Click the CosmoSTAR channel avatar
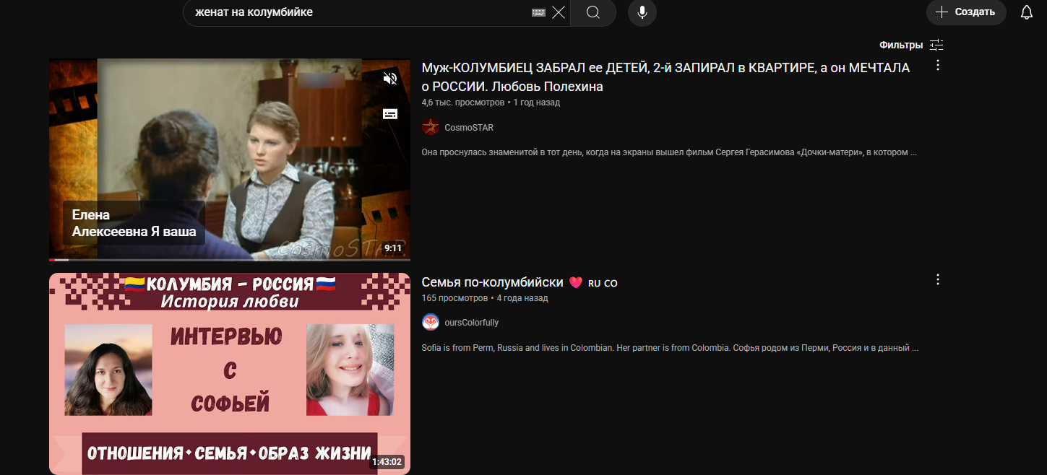Screen dimensions: 1047x475 (431, 127)
